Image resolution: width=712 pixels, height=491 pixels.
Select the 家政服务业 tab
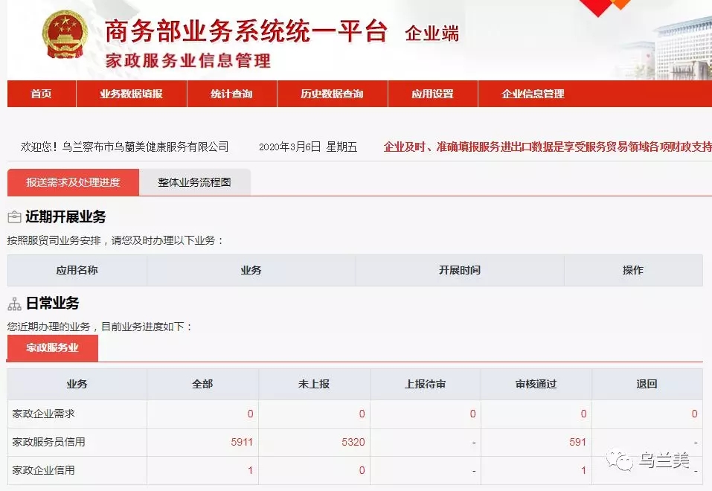(x=52, y=347)
